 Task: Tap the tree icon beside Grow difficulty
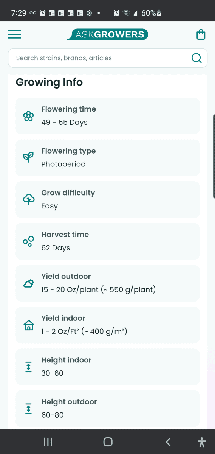click(29, 199)
